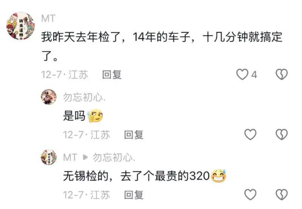The height and width of the screenshot is (209, 302).
Task: Tap 回复 under MT's top comment
Action: click(112, 75)
